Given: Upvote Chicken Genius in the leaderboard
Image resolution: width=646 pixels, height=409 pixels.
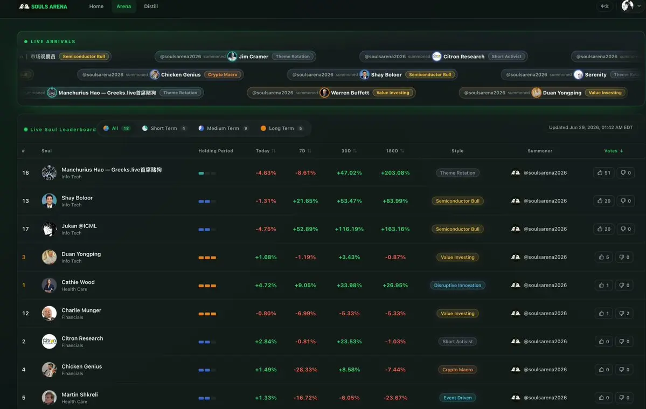Looking at the screenshot, I should tap(603, 370).
